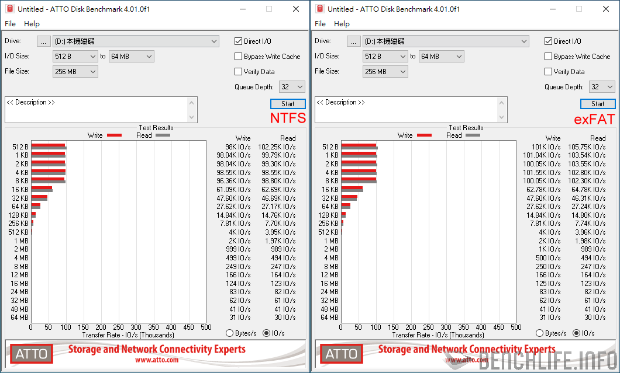This screenshot has width=620, height=373.
Task: Click 500 IO/s write value in exFAT window
Action: point(549,258)
